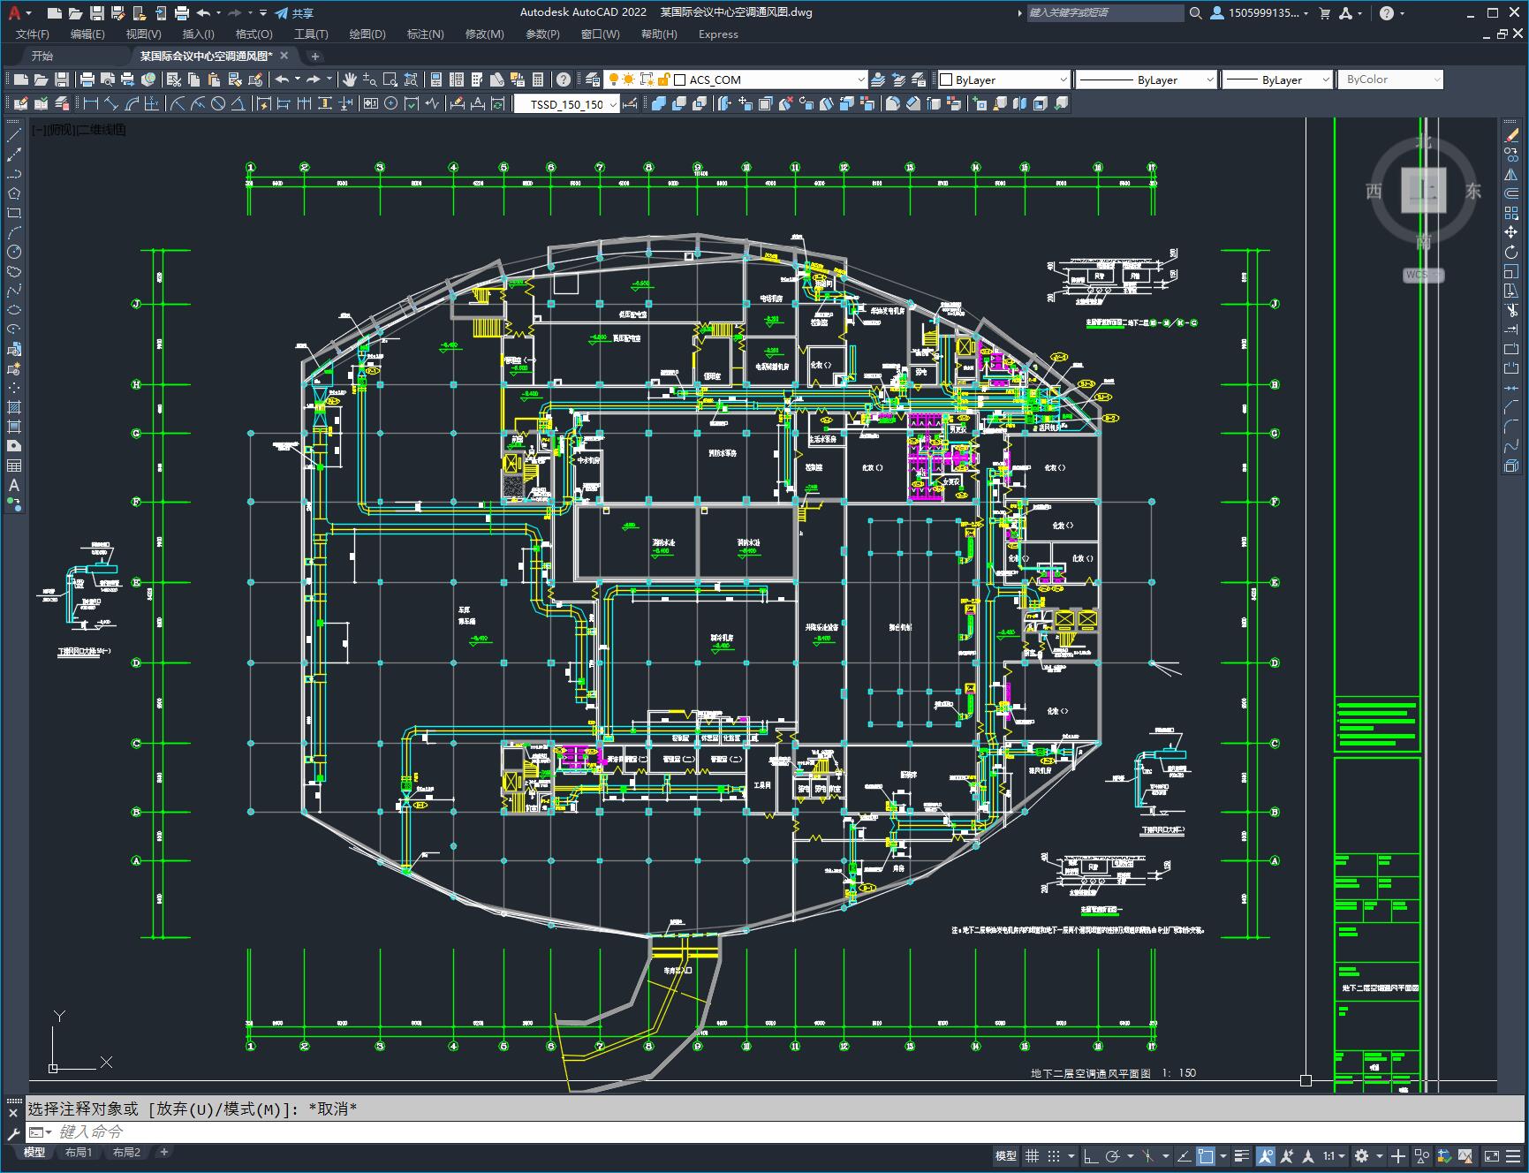The width and height of the screenshot is (1529, 1173).
Task: Toggle Object Snap (highlighted square) in status bar
Action: point(1206,1155)
